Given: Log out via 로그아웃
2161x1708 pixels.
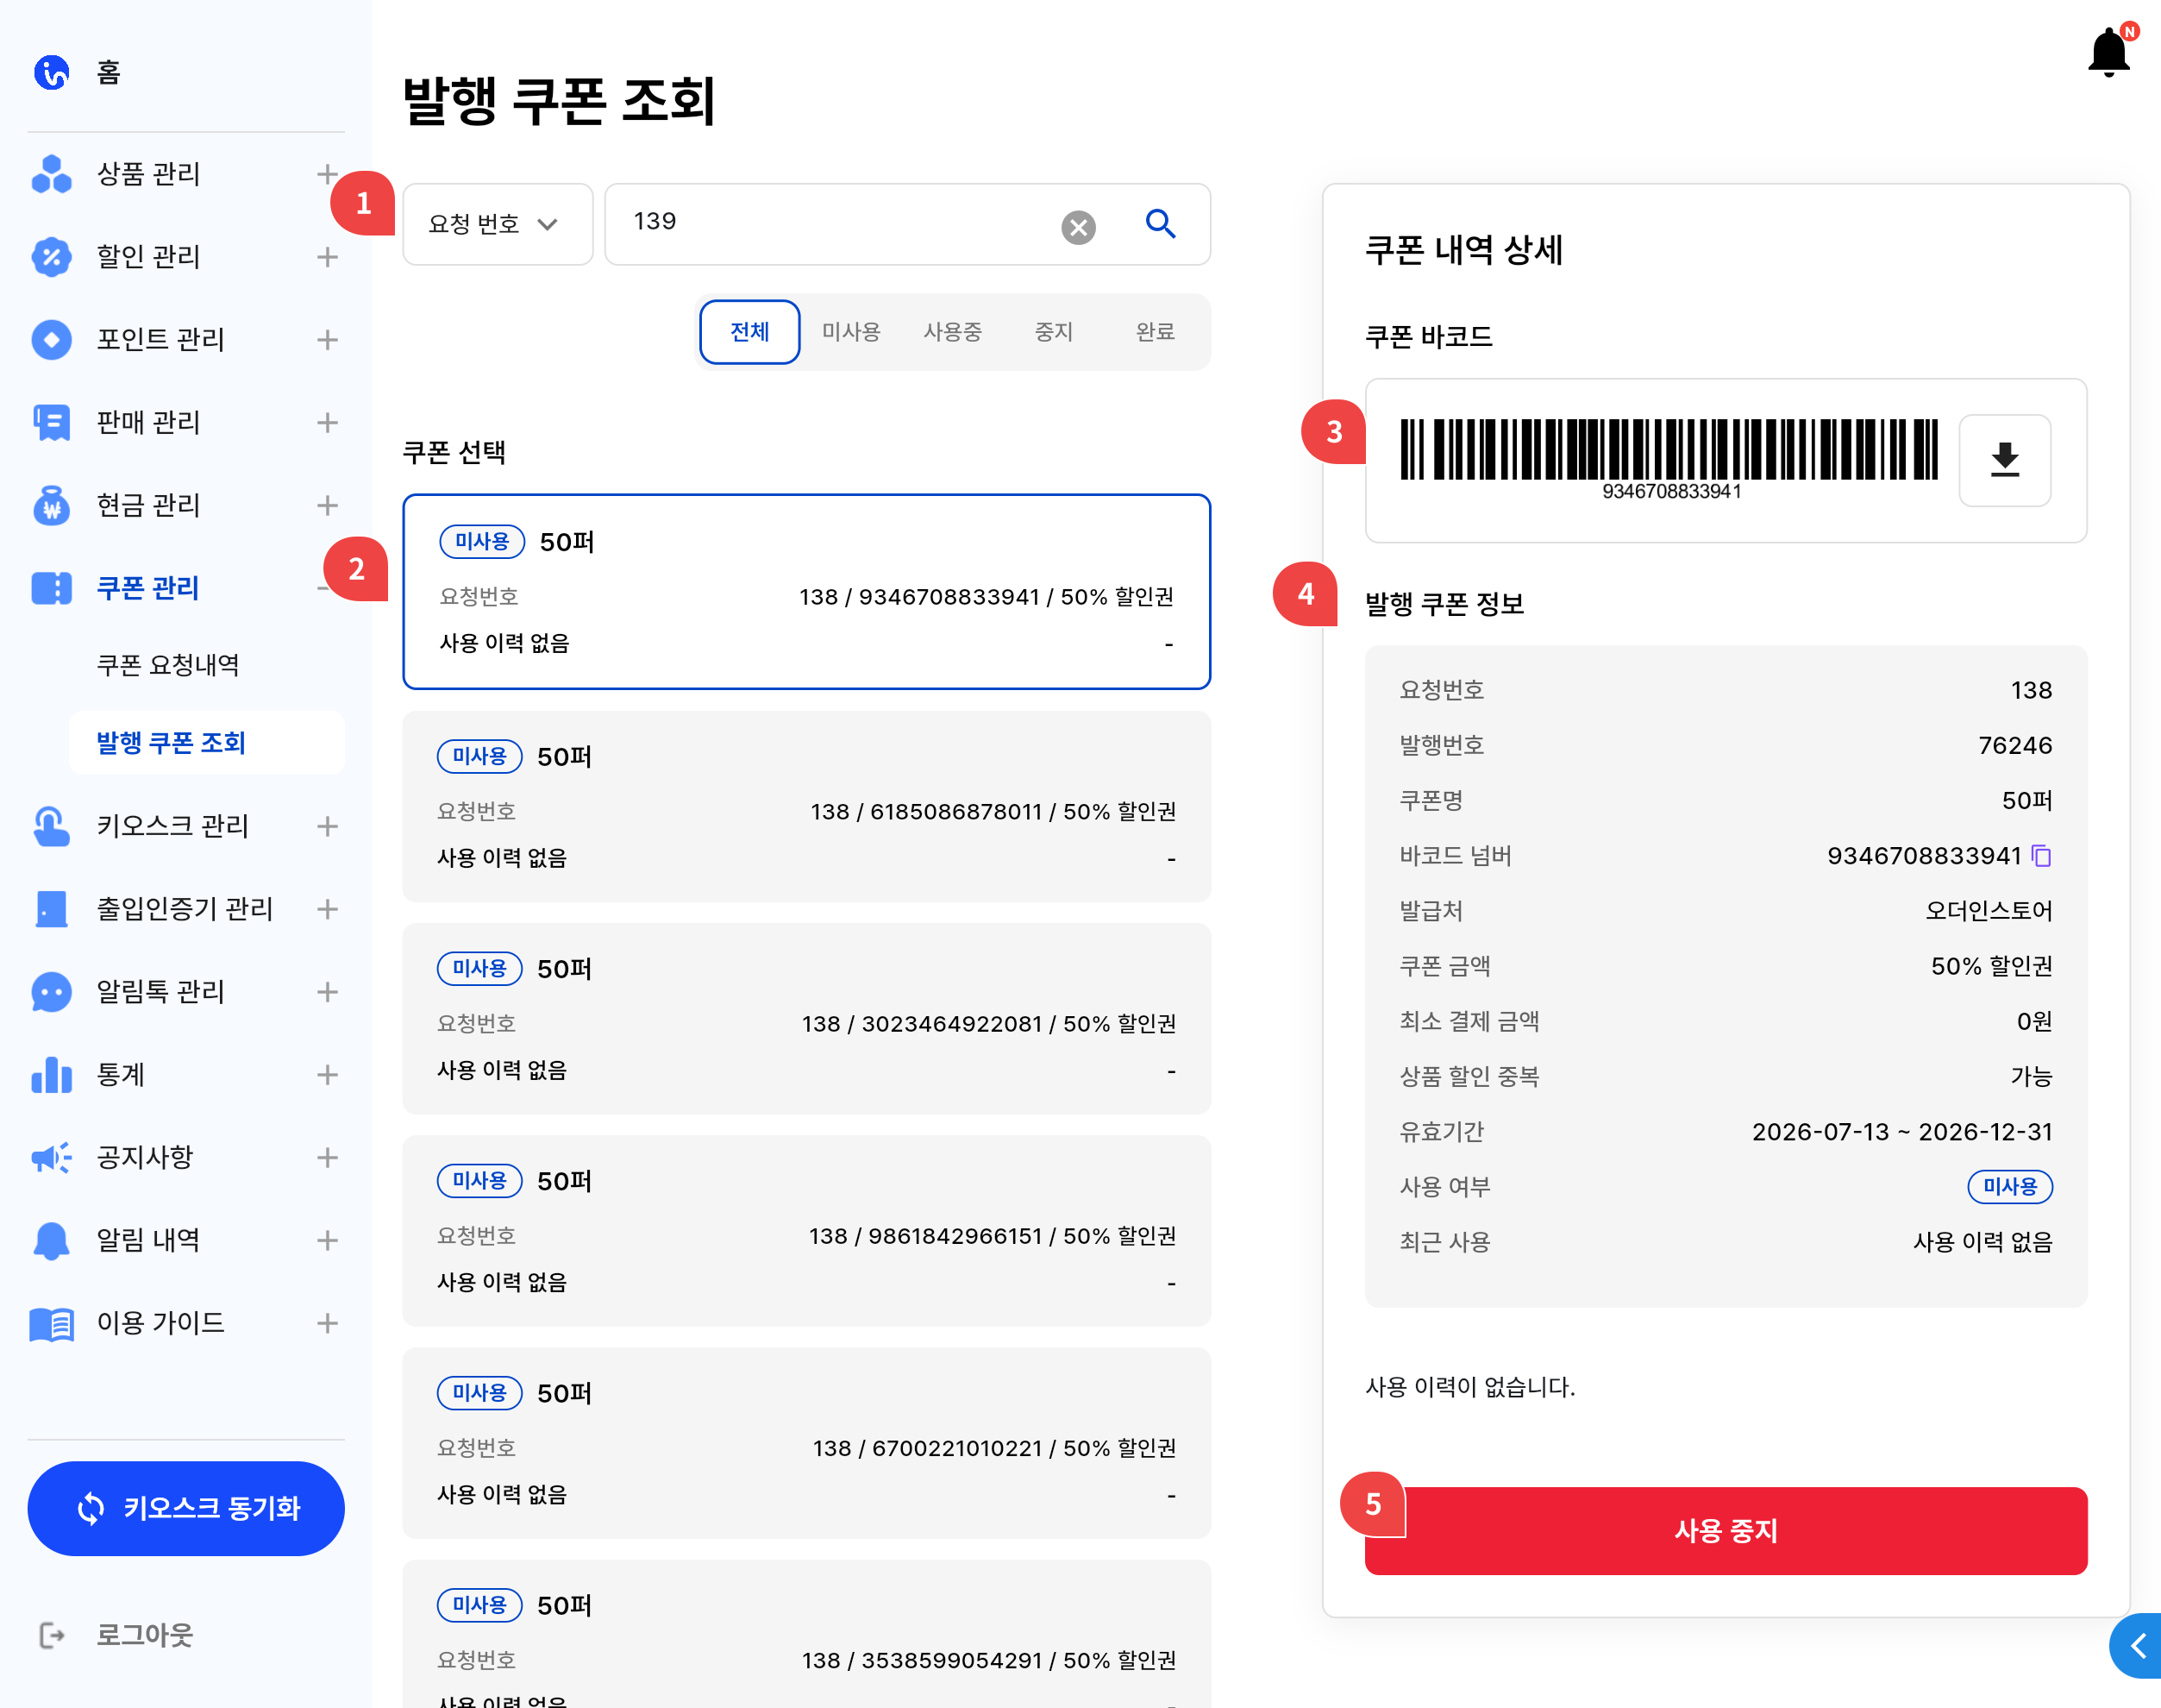Looking at the screenshot, I should (x=144, y=1635).
